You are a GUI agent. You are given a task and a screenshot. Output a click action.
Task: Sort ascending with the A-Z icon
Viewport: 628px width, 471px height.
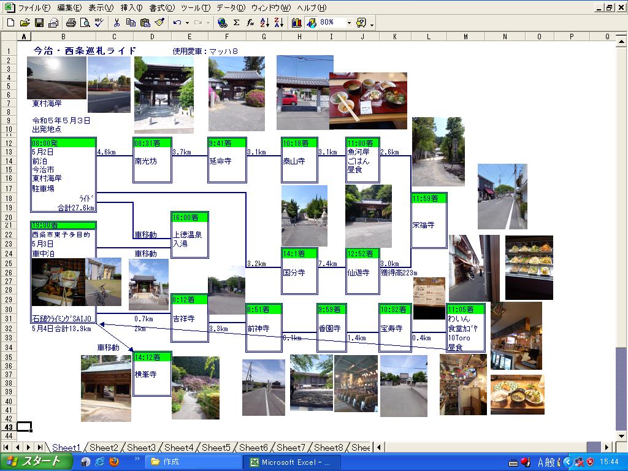(264, 23)
